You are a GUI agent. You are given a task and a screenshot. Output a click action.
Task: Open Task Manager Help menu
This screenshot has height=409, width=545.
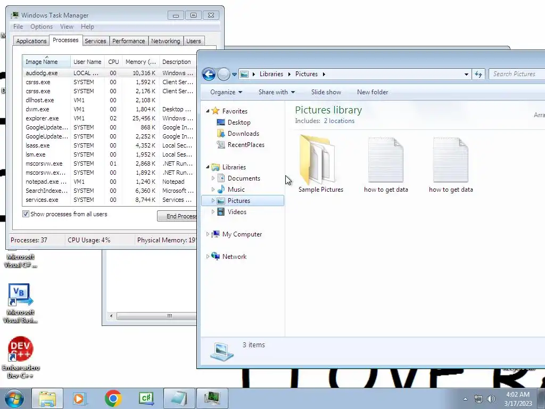coord(87,27)
